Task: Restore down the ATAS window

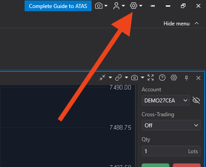Action: pyautogui.click(x=183, y=6)
